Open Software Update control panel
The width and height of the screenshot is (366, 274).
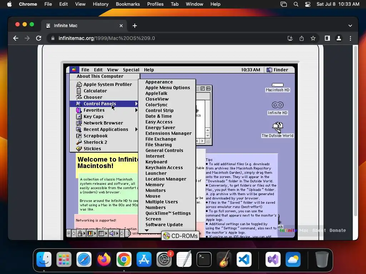click(x=167, y=225)
